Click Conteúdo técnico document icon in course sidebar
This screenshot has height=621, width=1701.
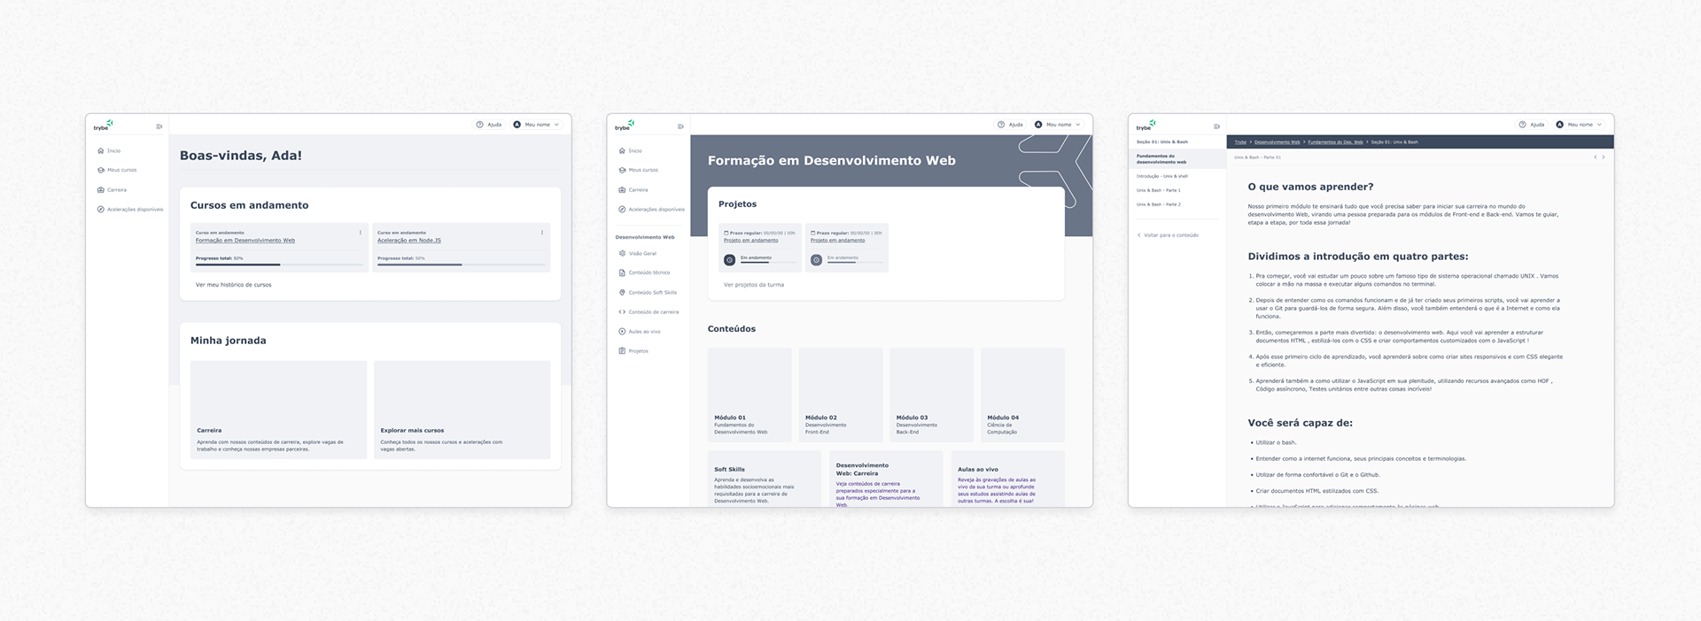[622, 272]
